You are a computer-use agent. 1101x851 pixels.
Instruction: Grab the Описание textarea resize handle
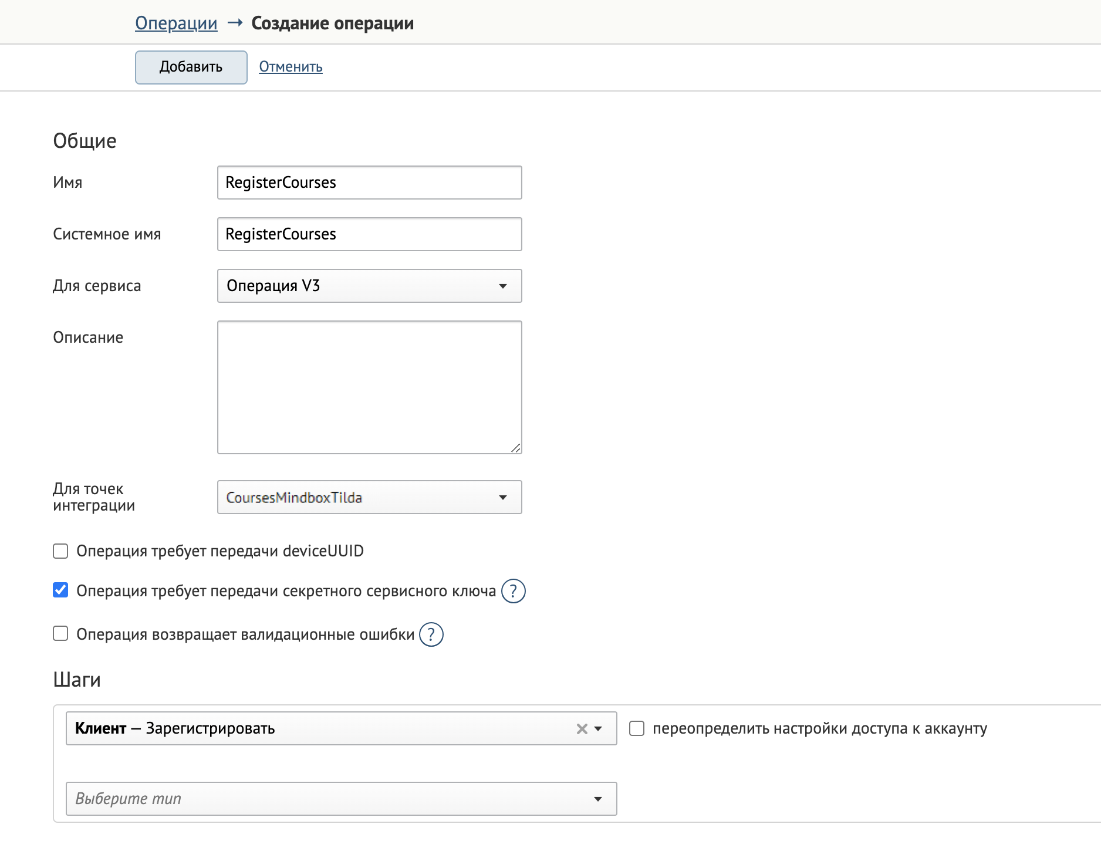516,448
